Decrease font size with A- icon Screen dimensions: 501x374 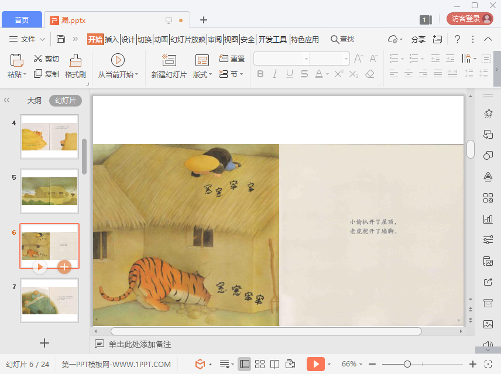[373, 59]
